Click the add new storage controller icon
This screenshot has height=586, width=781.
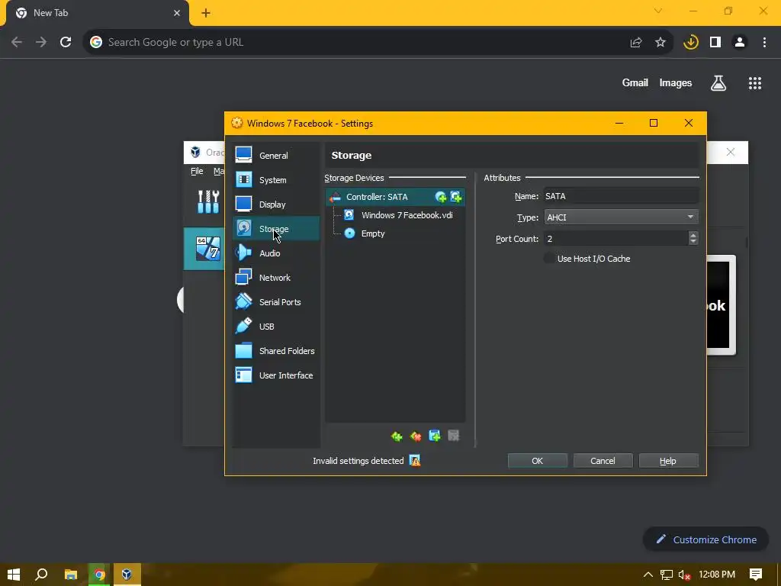tap(397, 436)
